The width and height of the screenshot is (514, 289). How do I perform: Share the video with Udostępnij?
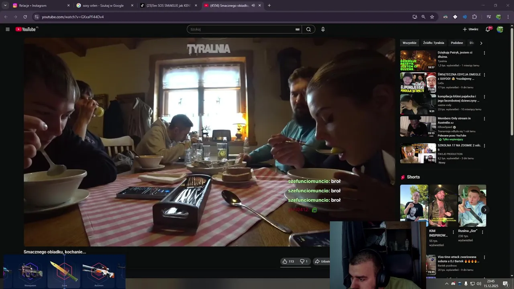coord(322,261)
